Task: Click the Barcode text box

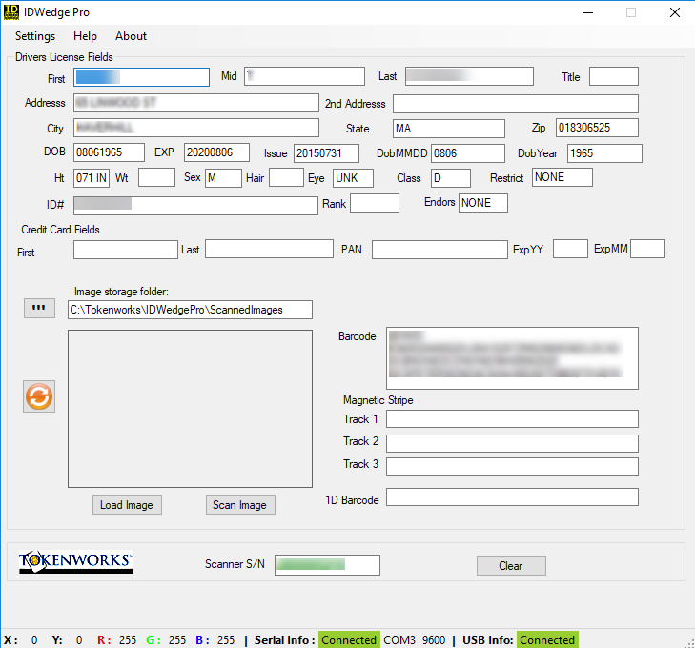Action: coord(512,358)
